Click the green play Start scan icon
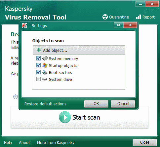 pyautogui.click(x=65, y=117)
